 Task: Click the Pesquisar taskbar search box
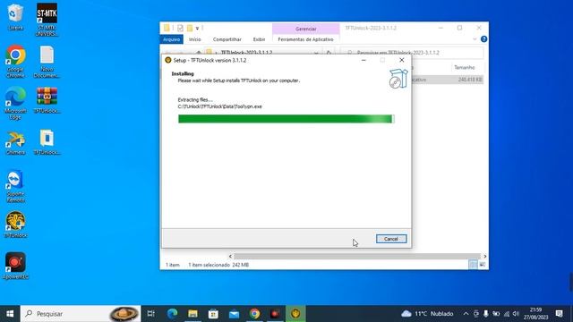point(81,314)
